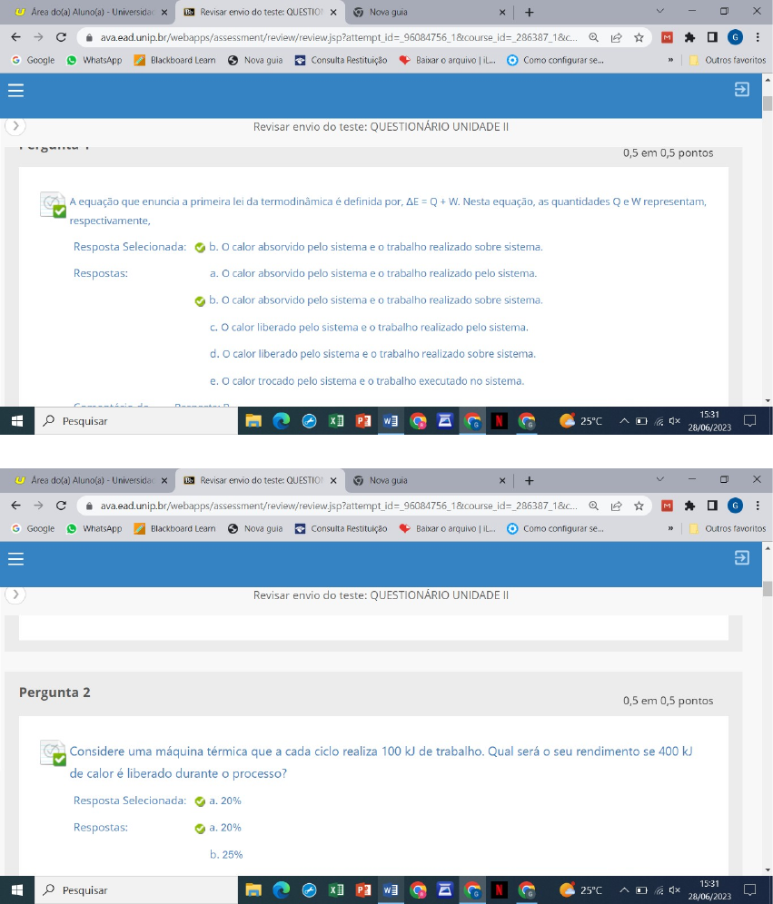Launch Netflix from the lower taskbar
773x904 pixels.
499,890
